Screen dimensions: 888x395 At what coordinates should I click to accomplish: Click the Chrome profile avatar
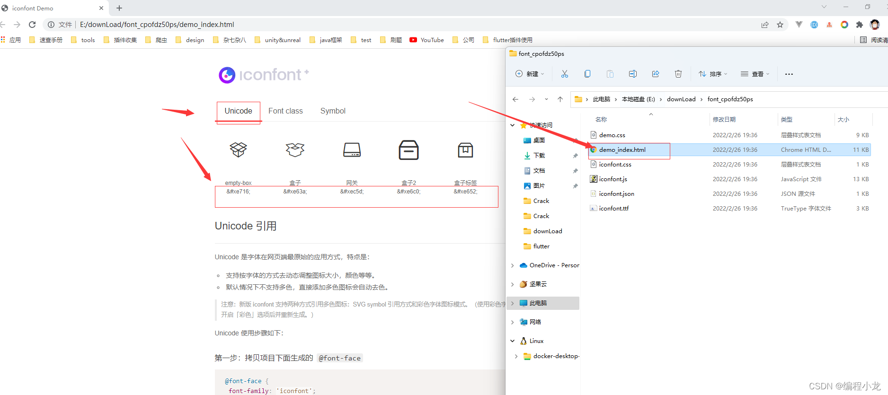point(875,25)
